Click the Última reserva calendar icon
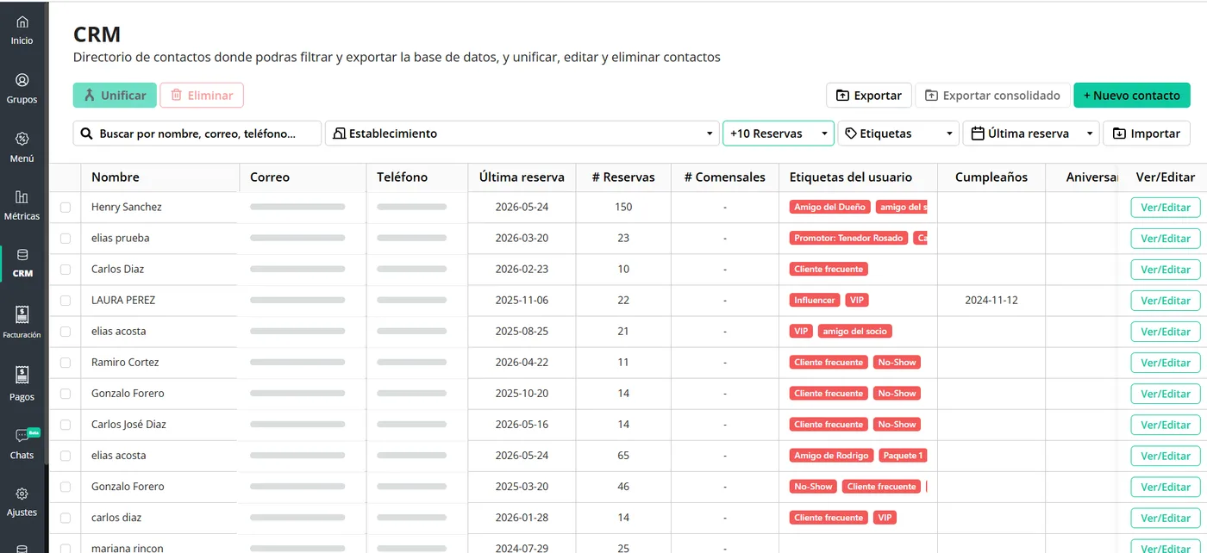The height and width of the screenshot is (553, 1207). coord(978,134)
